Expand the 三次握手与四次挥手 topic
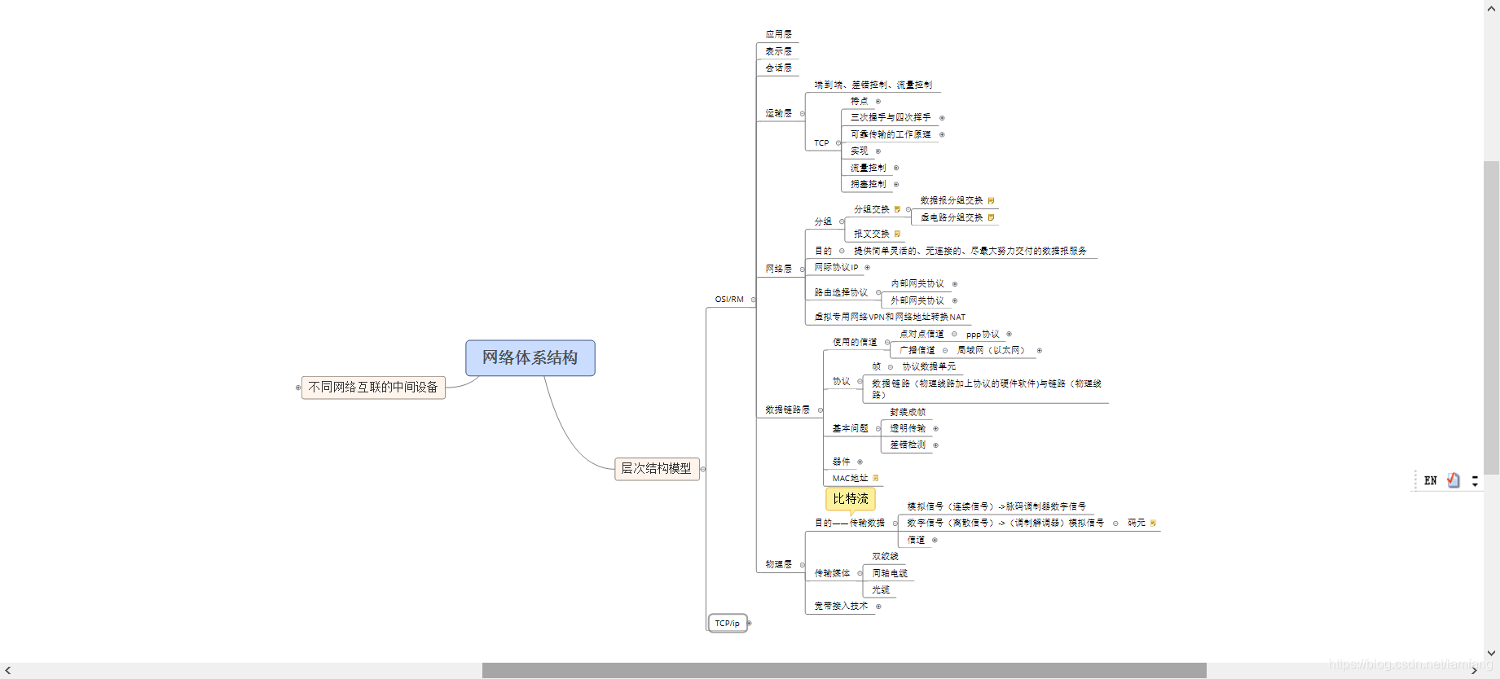The image size is (1500, 679). 942,117
